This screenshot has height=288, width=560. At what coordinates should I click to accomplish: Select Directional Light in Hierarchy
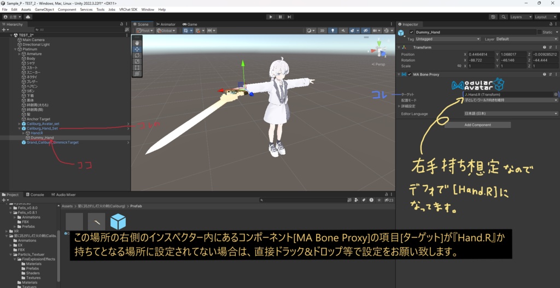point(36,45)
